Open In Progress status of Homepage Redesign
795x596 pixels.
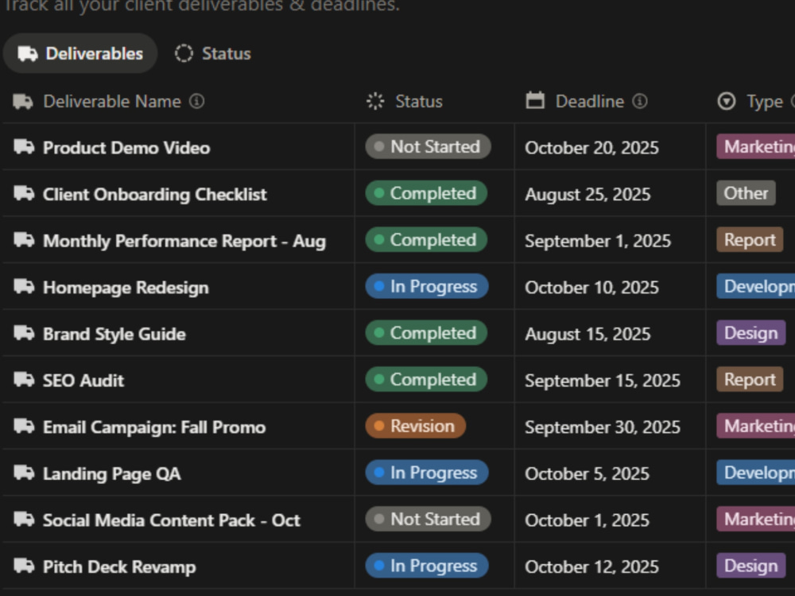point(426,286)
